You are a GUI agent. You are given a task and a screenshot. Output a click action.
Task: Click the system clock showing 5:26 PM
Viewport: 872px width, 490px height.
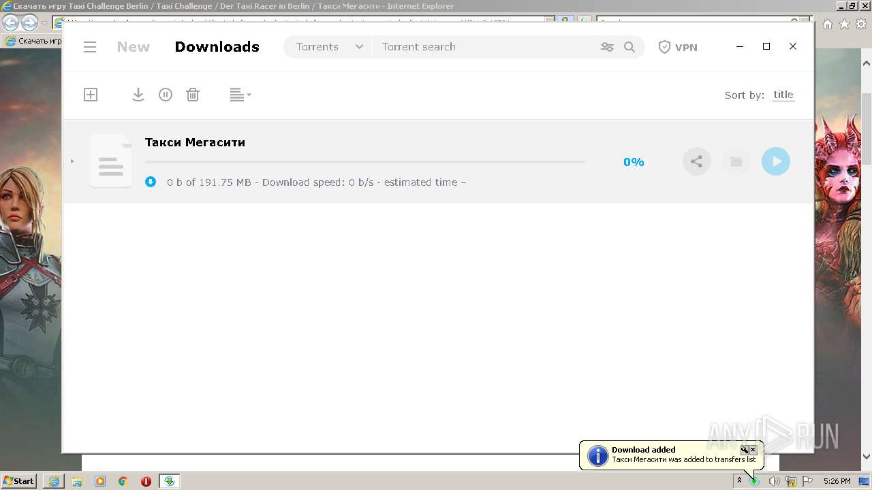coord(837,481)
